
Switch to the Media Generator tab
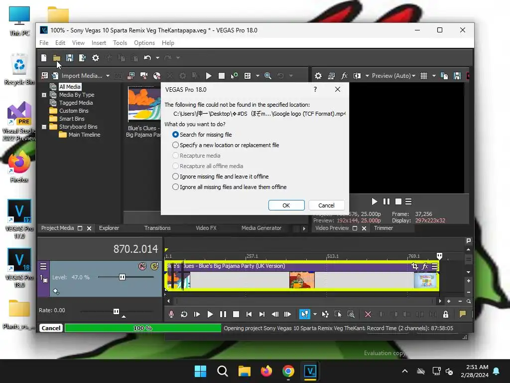[261, 228]
